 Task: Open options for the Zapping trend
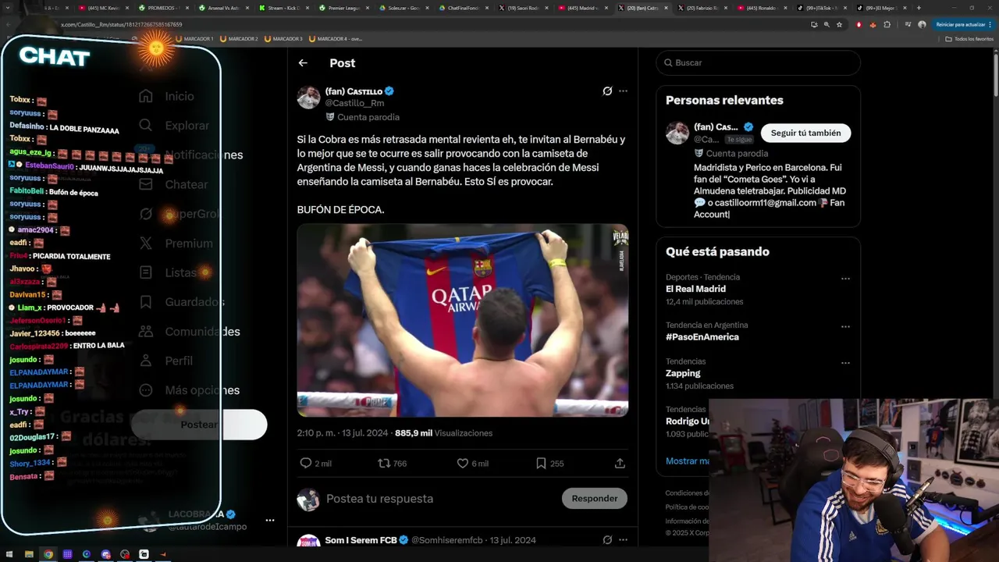pos(845,363)
